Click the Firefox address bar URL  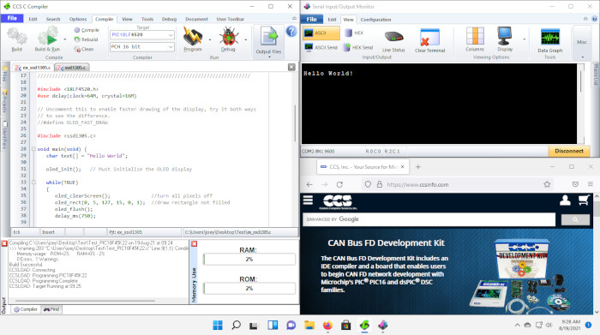(417, 185)
